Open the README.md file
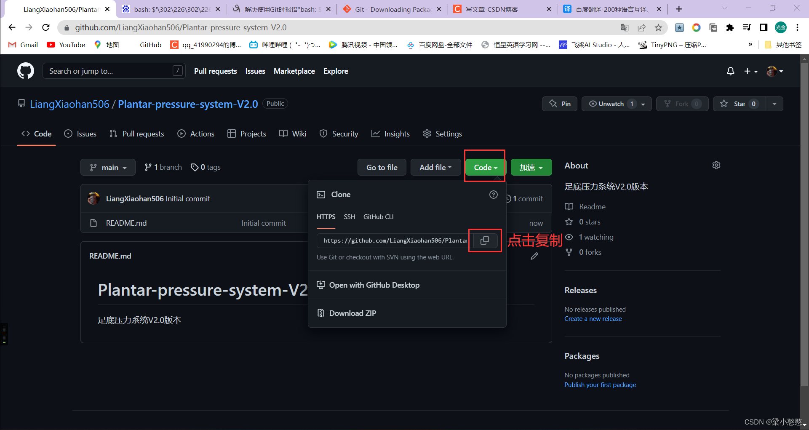Viewport: 809px width, 430px height. pos(126,223)
